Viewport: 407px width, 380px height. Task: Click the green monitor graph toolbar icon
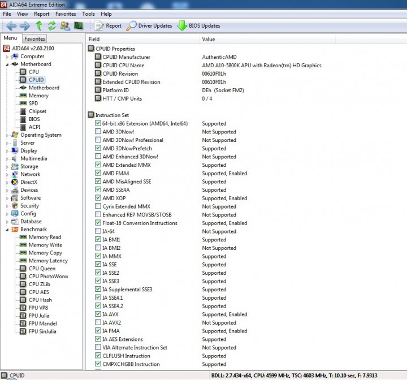79,25
